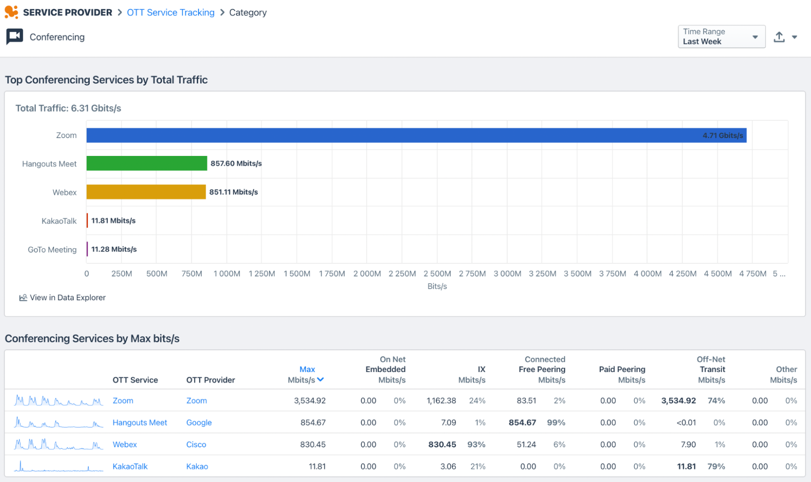
Task: Open the export options dropdown arrow
Action: coord(794,37)
